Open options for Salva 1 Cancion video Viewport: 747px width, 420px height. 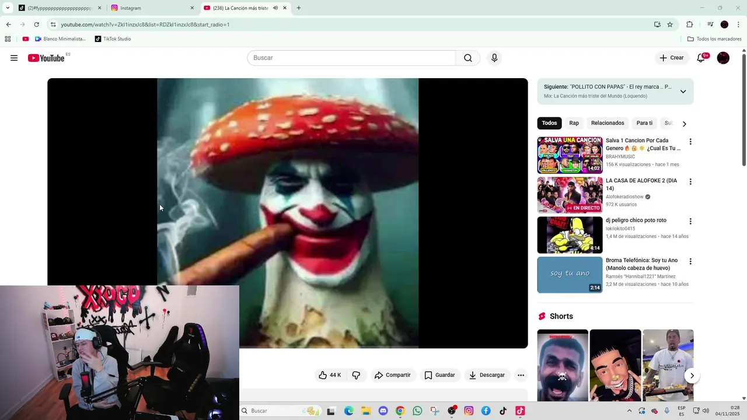[x=690, y=142]
